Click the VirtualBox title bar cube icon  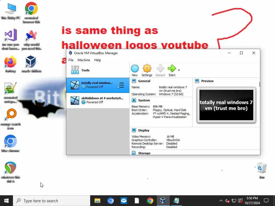[x=70, y=53]
